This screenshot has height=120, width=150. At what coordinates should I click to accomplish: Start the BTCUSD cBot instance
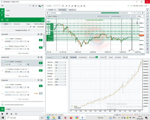(x=41, y=70)
